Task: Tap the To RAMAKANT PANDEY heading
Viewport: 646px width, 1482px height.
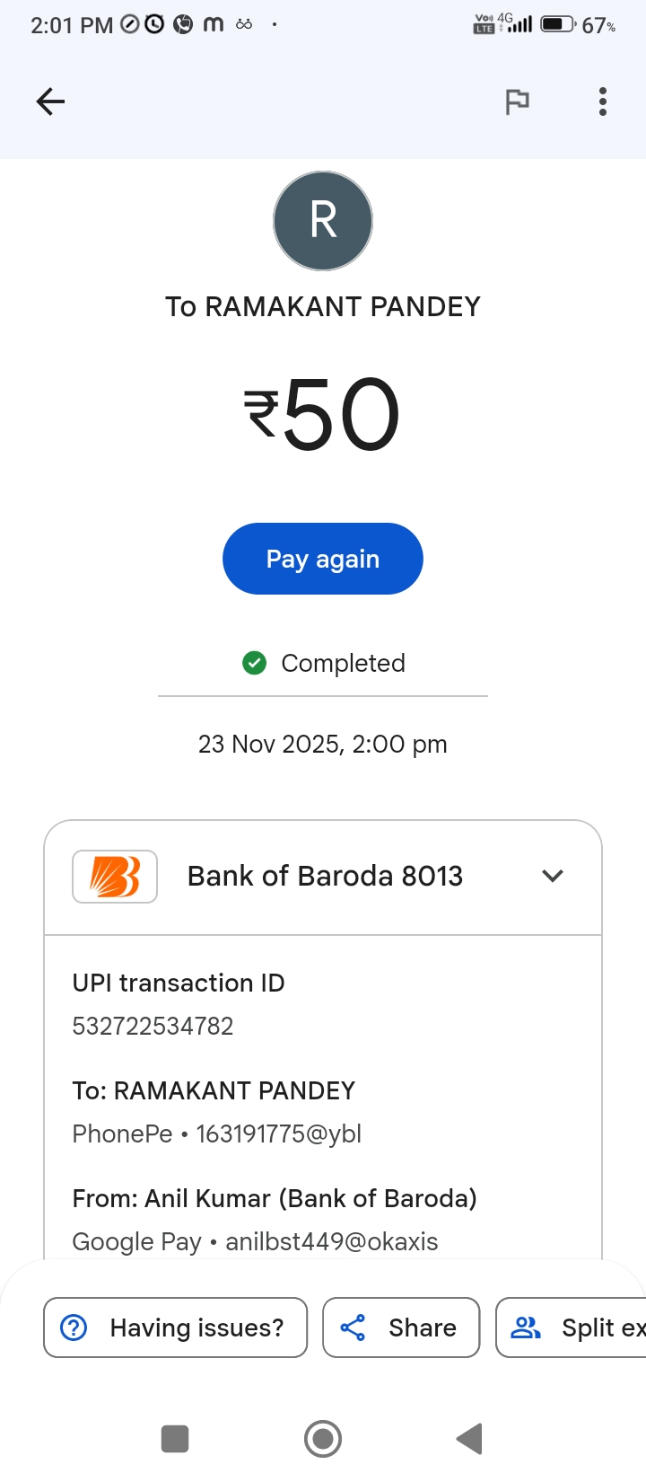Action: [x=323, y=307]
